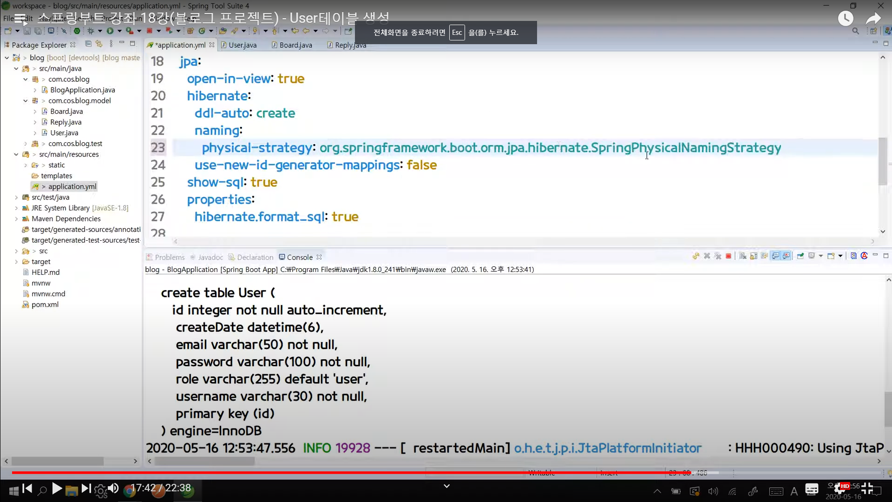Click the red Stop toolbar icon
This screenshot has width=892, height=502.
[x=150, y=31]
